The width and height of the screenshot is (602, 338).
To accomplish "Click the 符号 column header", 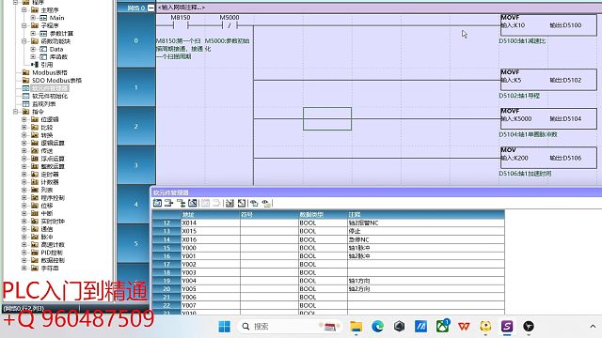I will 269,215.
